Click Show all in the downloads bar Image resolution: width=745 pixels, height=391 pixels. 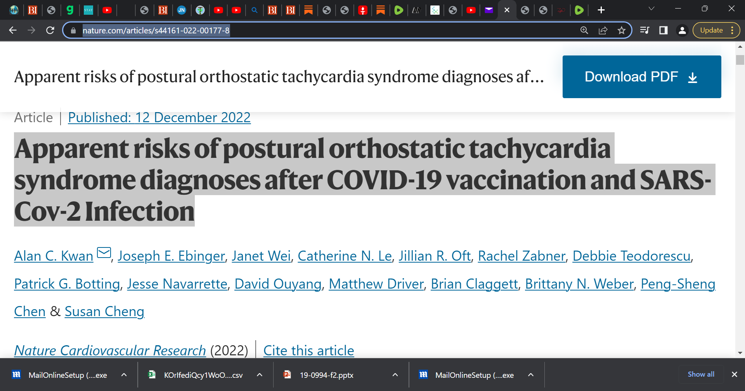[x=700, y=374]
